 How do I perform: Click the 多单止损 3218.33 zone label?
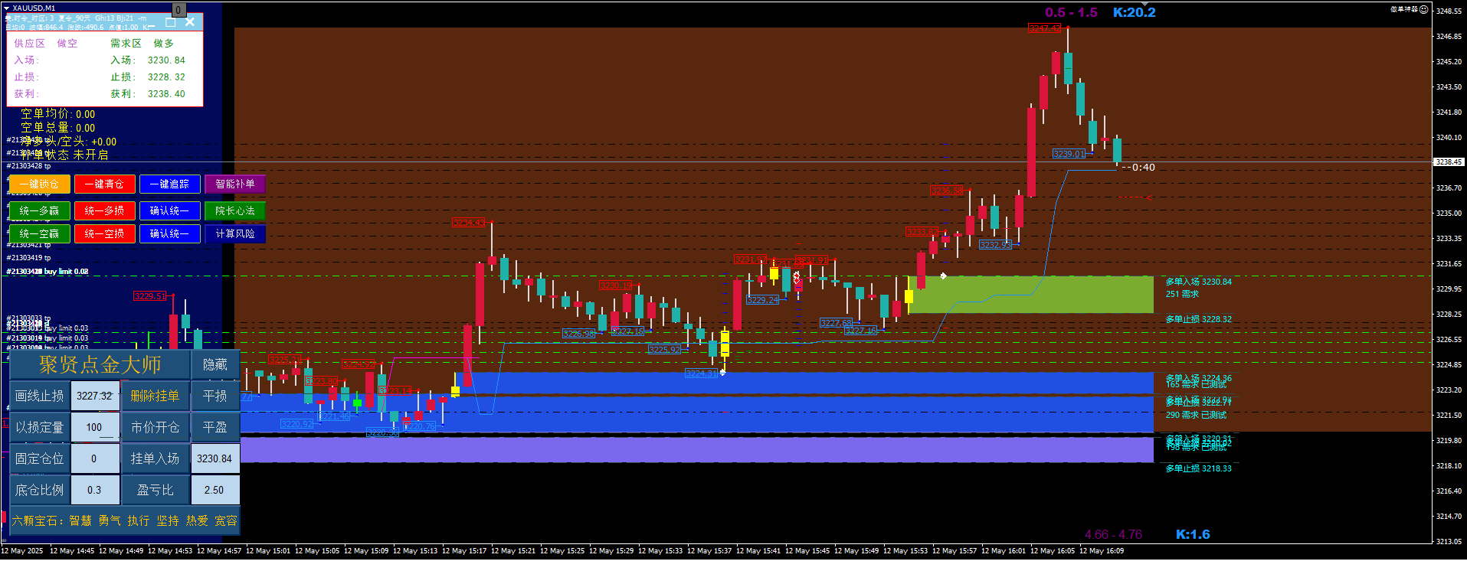(x=1198, y=468)
